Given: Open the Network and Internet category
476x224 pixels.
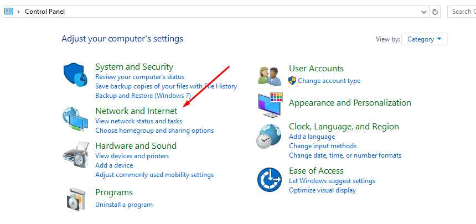Looking at the screenshot, I should click(136, 111).
